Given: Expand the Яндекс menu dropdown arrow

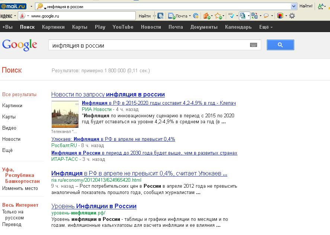Looking at the screenshot, I should [x=15, y=16].
